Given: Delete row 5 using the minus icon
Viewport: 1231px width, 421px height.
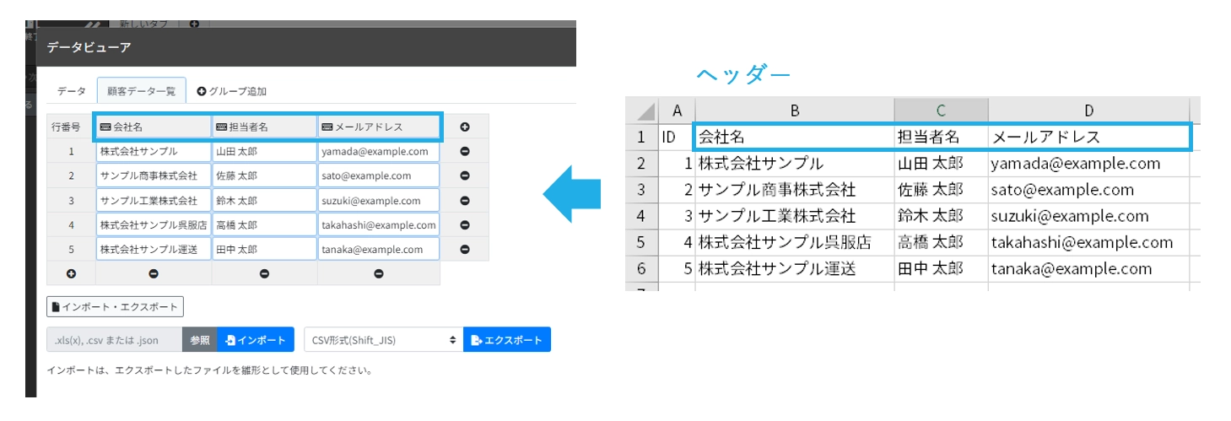Looking at the screenshot, I should tap(464, 250).
